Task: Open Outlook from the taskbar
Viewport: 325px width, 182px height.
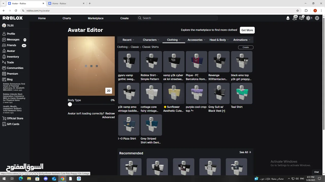Action: [54, 179]
